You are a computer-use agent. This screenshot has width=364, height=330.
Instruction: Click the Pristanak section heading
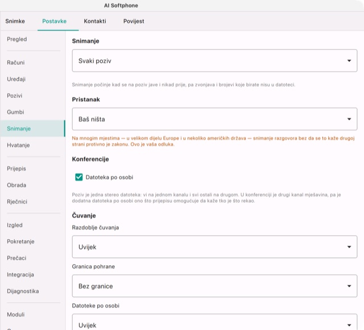click(86, 99)
